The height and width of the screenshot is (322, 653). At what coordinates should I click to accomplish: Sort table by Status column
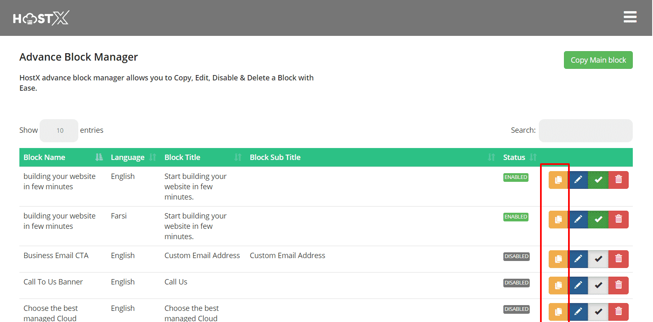point(519,157)
